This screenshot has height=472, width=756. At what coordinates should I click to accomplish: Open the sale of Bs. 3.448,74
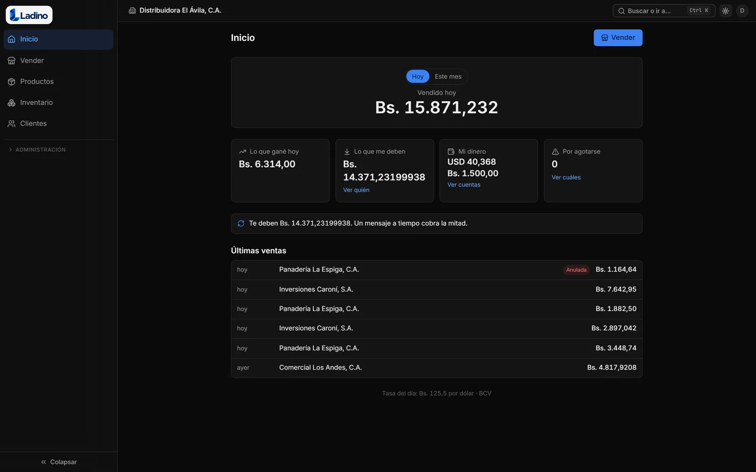click(437, 348)
